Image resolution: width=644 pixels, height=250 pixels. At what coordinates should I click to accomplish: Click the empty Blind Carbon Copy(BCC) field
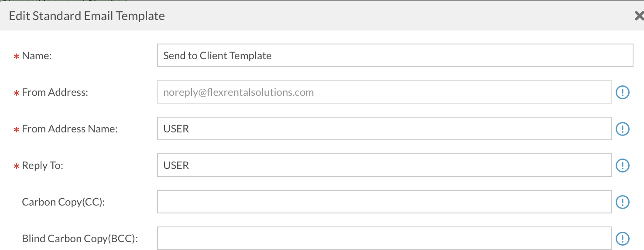pyautogui.click(x=384, y=238)
